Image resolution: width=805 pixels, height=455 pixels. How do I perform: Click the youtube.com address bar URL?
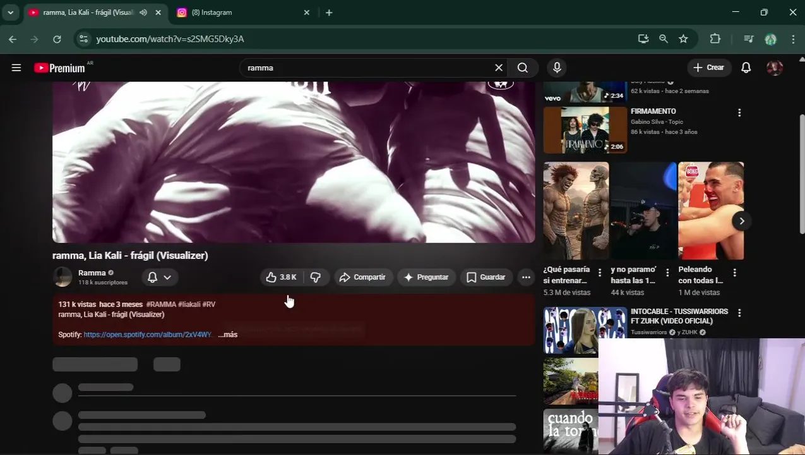pos(170,39)
